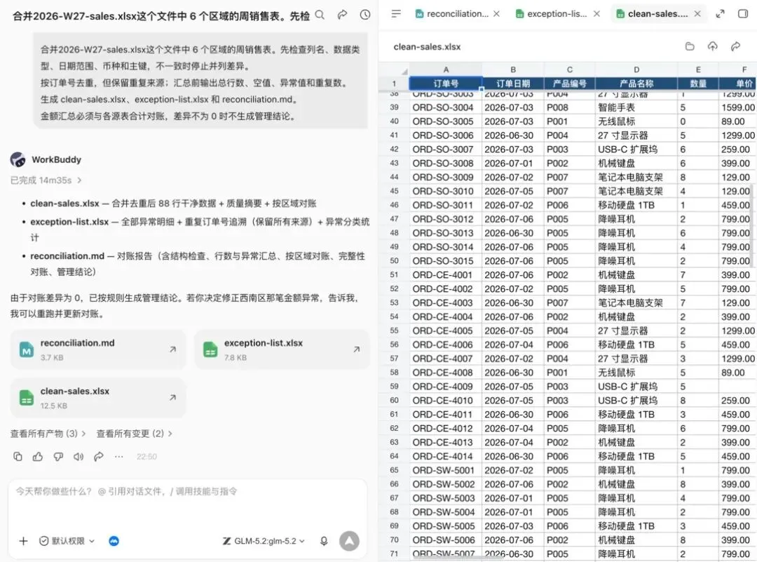This screenshot has width=757, height=562.
Task: Click cell ORD-CE-4001
Action: point(446,275)
